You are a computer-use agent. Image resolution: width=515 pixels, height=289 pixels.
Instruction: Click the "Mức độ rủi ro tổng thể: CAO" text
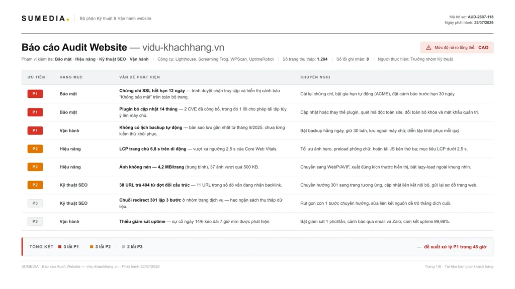(462, 48)
